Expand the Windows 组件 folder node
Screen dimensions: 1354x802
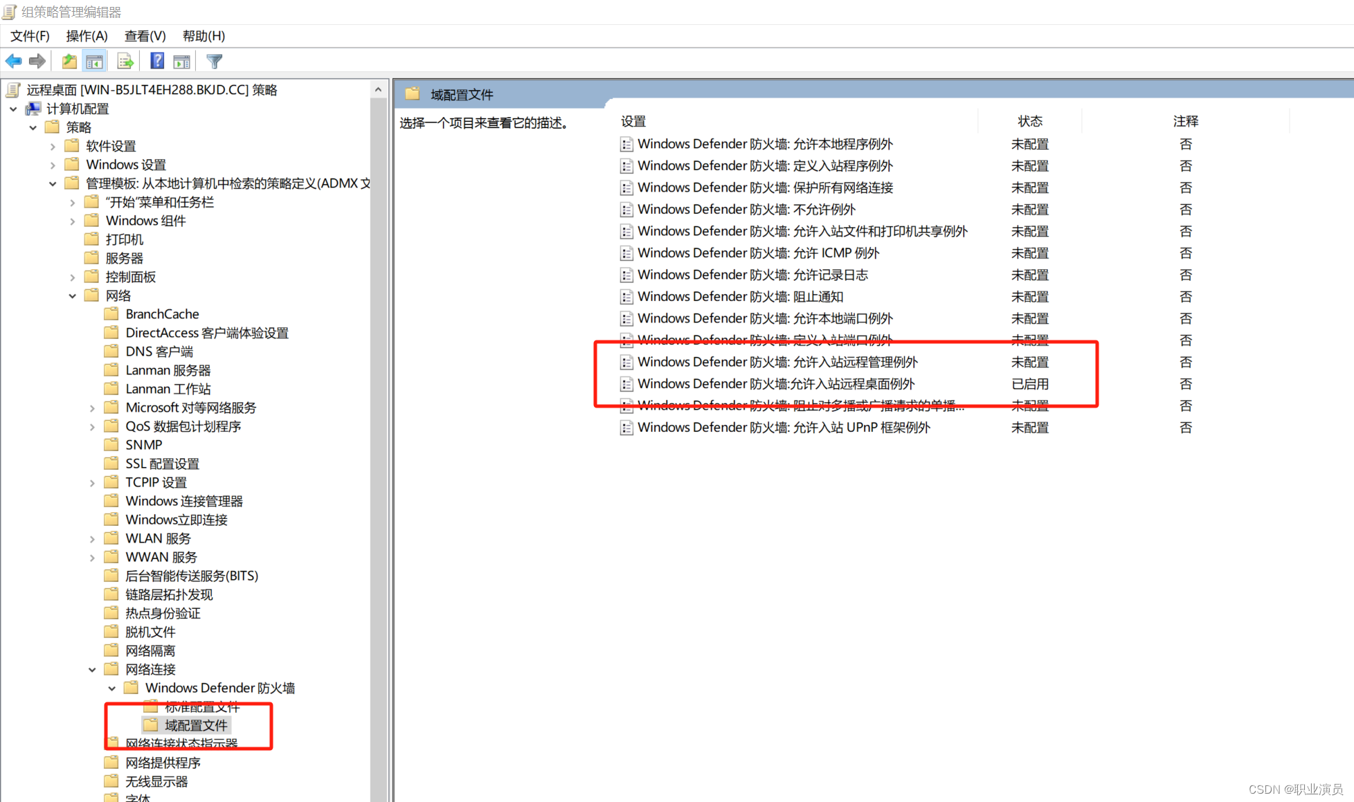[x=73, y=221]
